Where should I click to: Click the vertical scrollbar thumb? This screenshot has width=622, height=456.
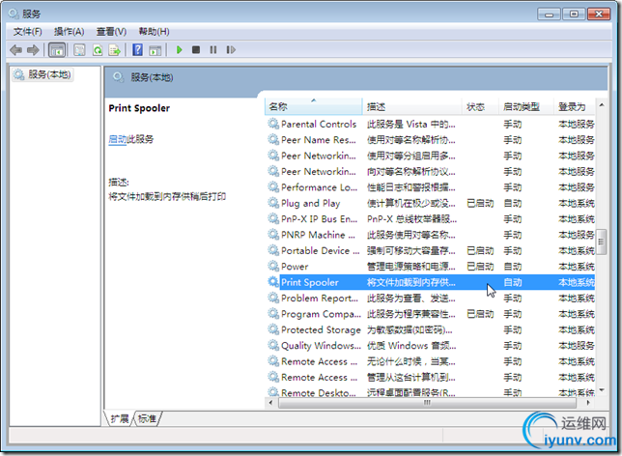(602, 242)
